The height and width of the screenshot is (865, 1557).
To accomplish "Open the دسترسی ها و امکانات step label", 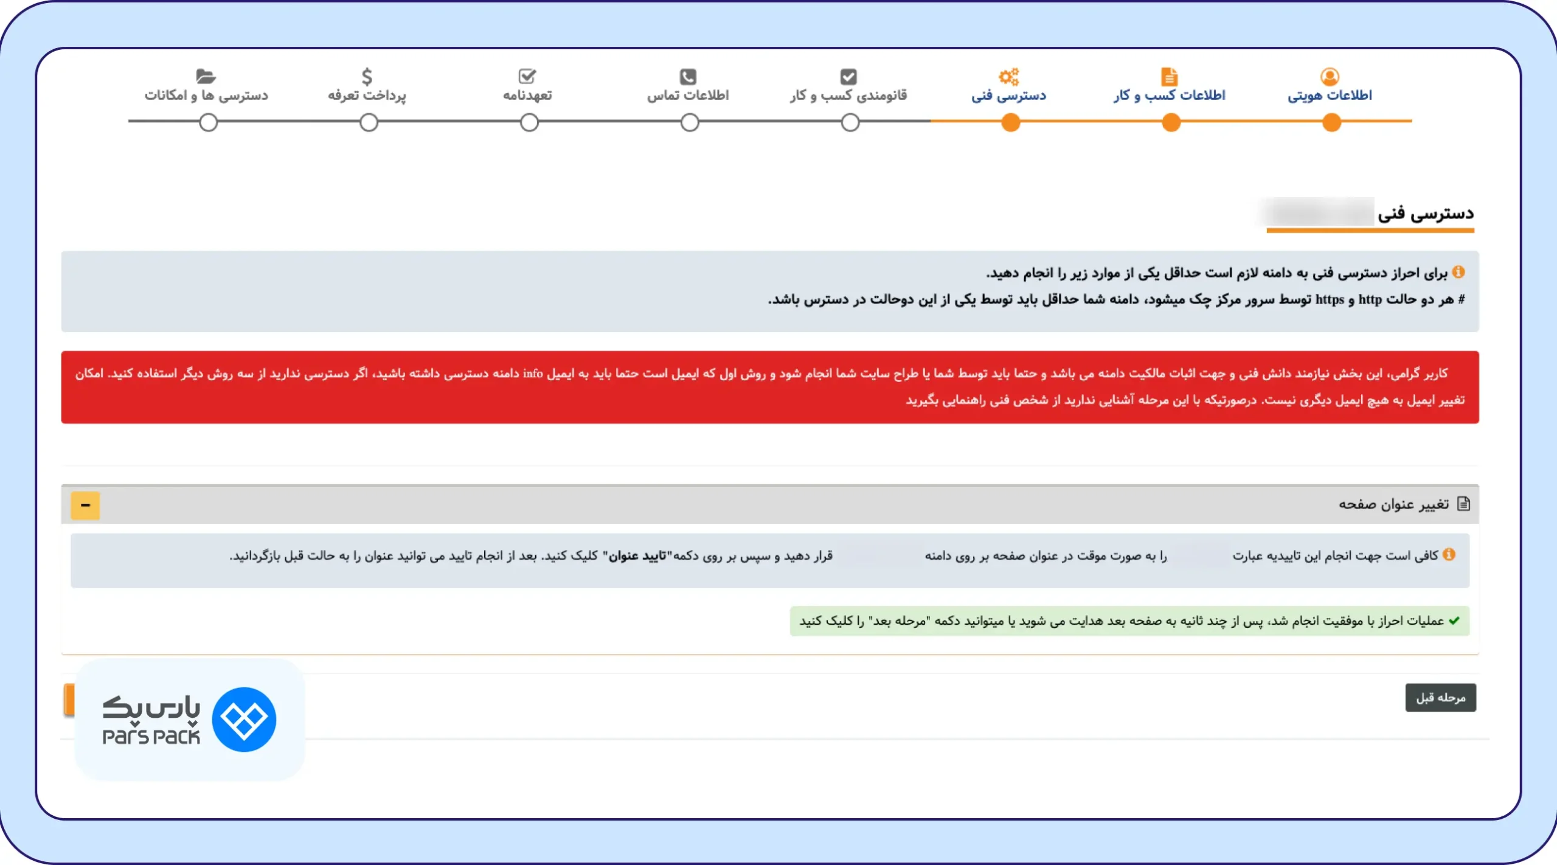I will 206,96.
